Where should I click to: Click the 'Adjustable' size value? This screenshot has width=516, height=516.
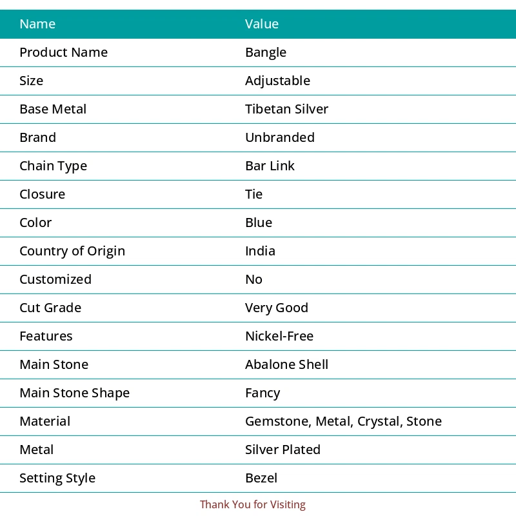click(277, 81)
